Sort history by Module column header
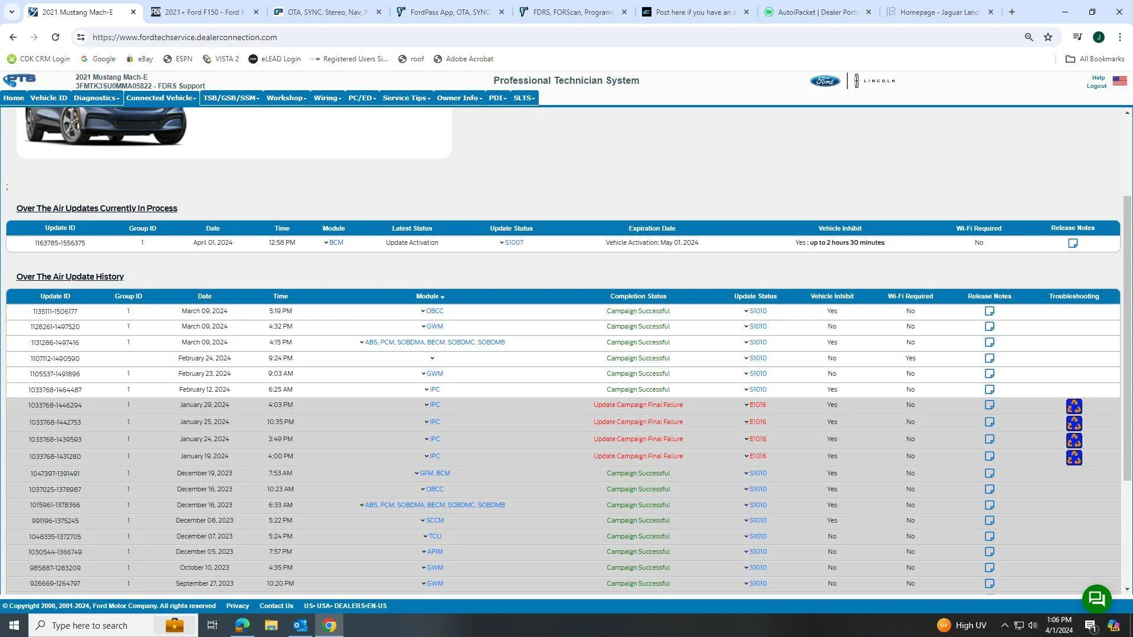The image size is (1133, 637). [x=430, y=297]
